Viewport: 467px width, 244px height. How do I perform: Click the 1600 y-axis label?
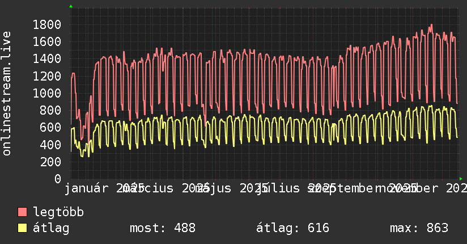[x=47, y=42]
